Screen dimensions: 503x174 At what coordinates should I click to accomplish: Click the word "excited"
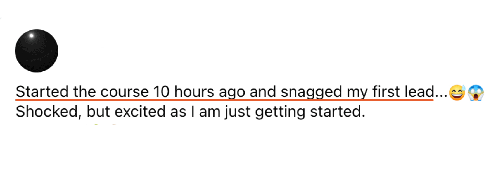click(x=140, y=112)
